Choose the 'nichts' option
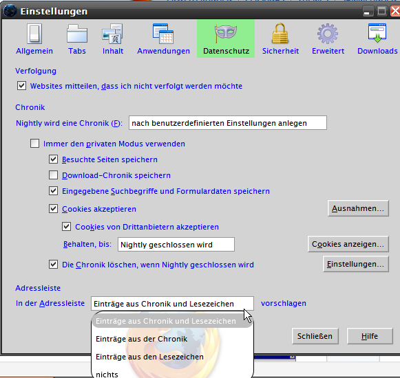The height and width of the screenshot is (378, 400). tap(172, 374)
